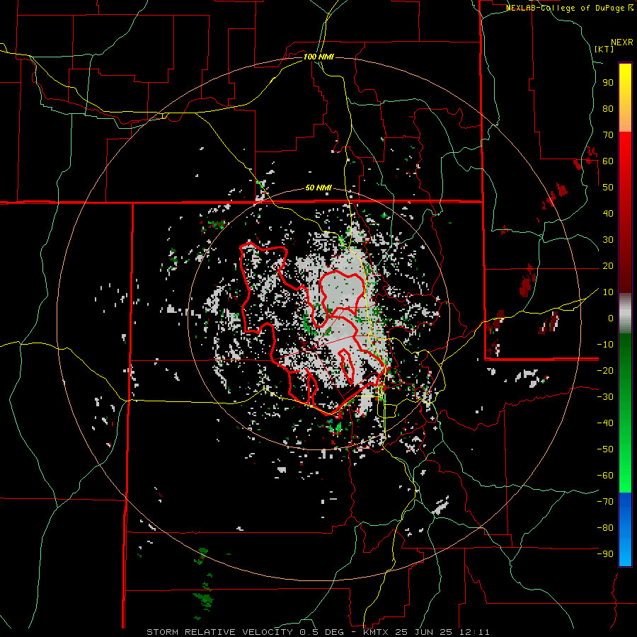Click the positive 40 scale value
Image resolution: width=637 pixels, height=637 pixels.
point(608,214)
